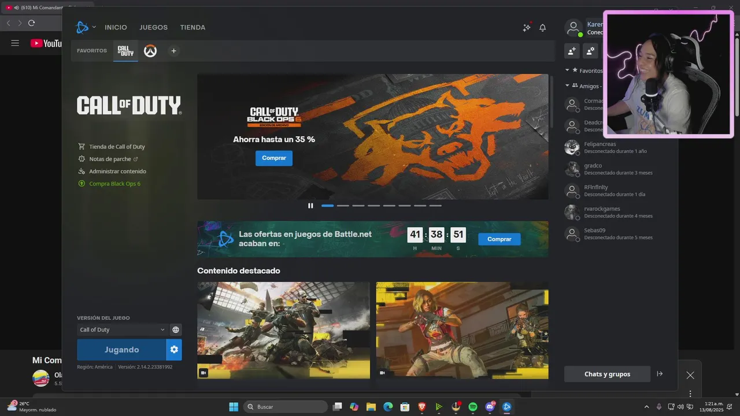Viewport: 740px width, 416px height.
Task: Click the friend settings icon
Action: click(590, 51)
